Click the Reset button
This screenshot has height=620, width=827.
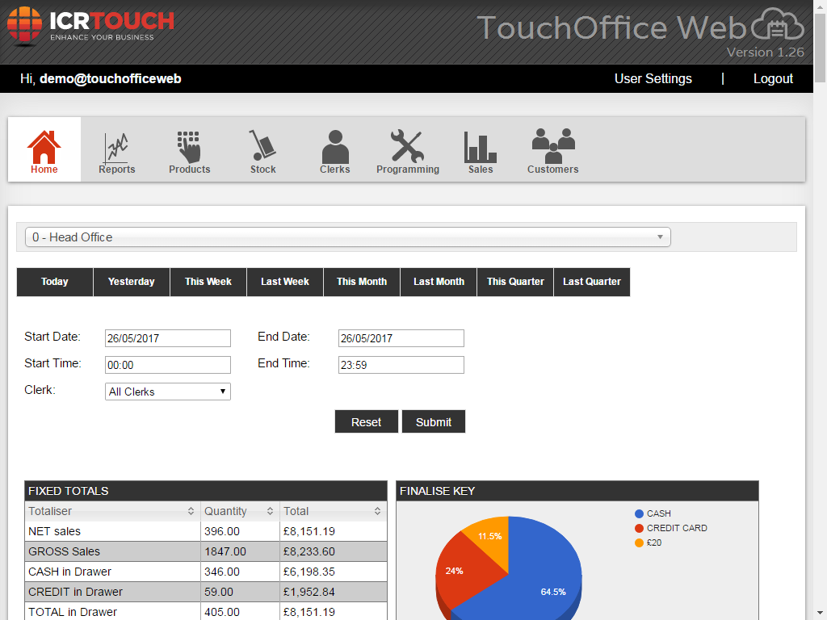point(367,421)
